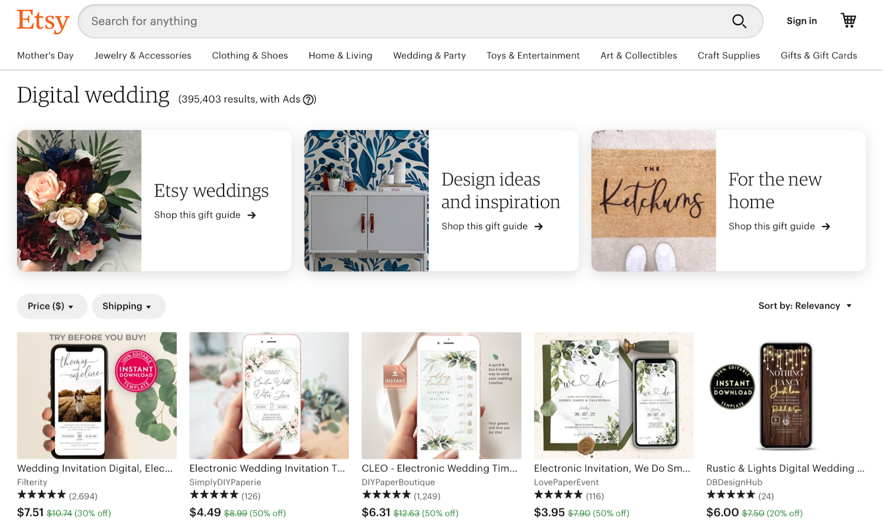Click the floral bouquet image
Image resolution: width=883 pixels, height=525 pixels.
(x=79, y=201)
